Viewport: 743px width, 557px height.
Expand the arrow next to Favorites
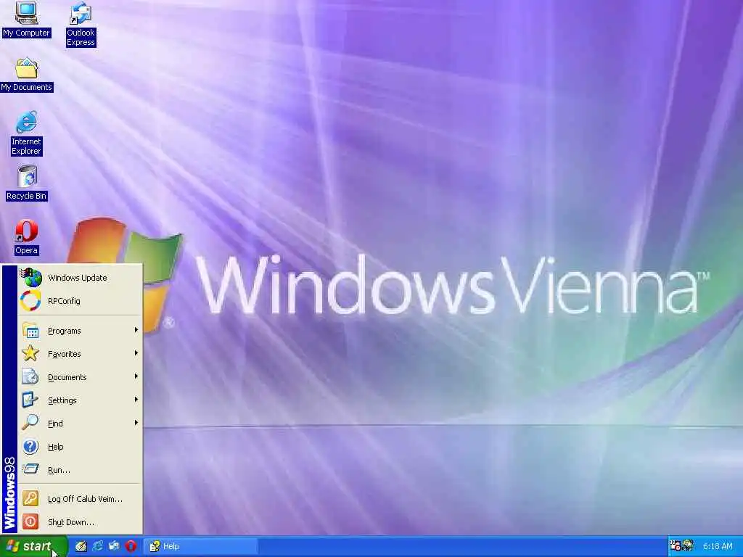(136, 353)
